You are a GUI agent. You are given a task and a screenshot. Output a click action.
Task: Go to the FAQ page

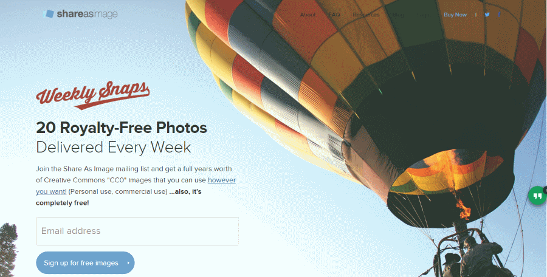click(334, 15)
